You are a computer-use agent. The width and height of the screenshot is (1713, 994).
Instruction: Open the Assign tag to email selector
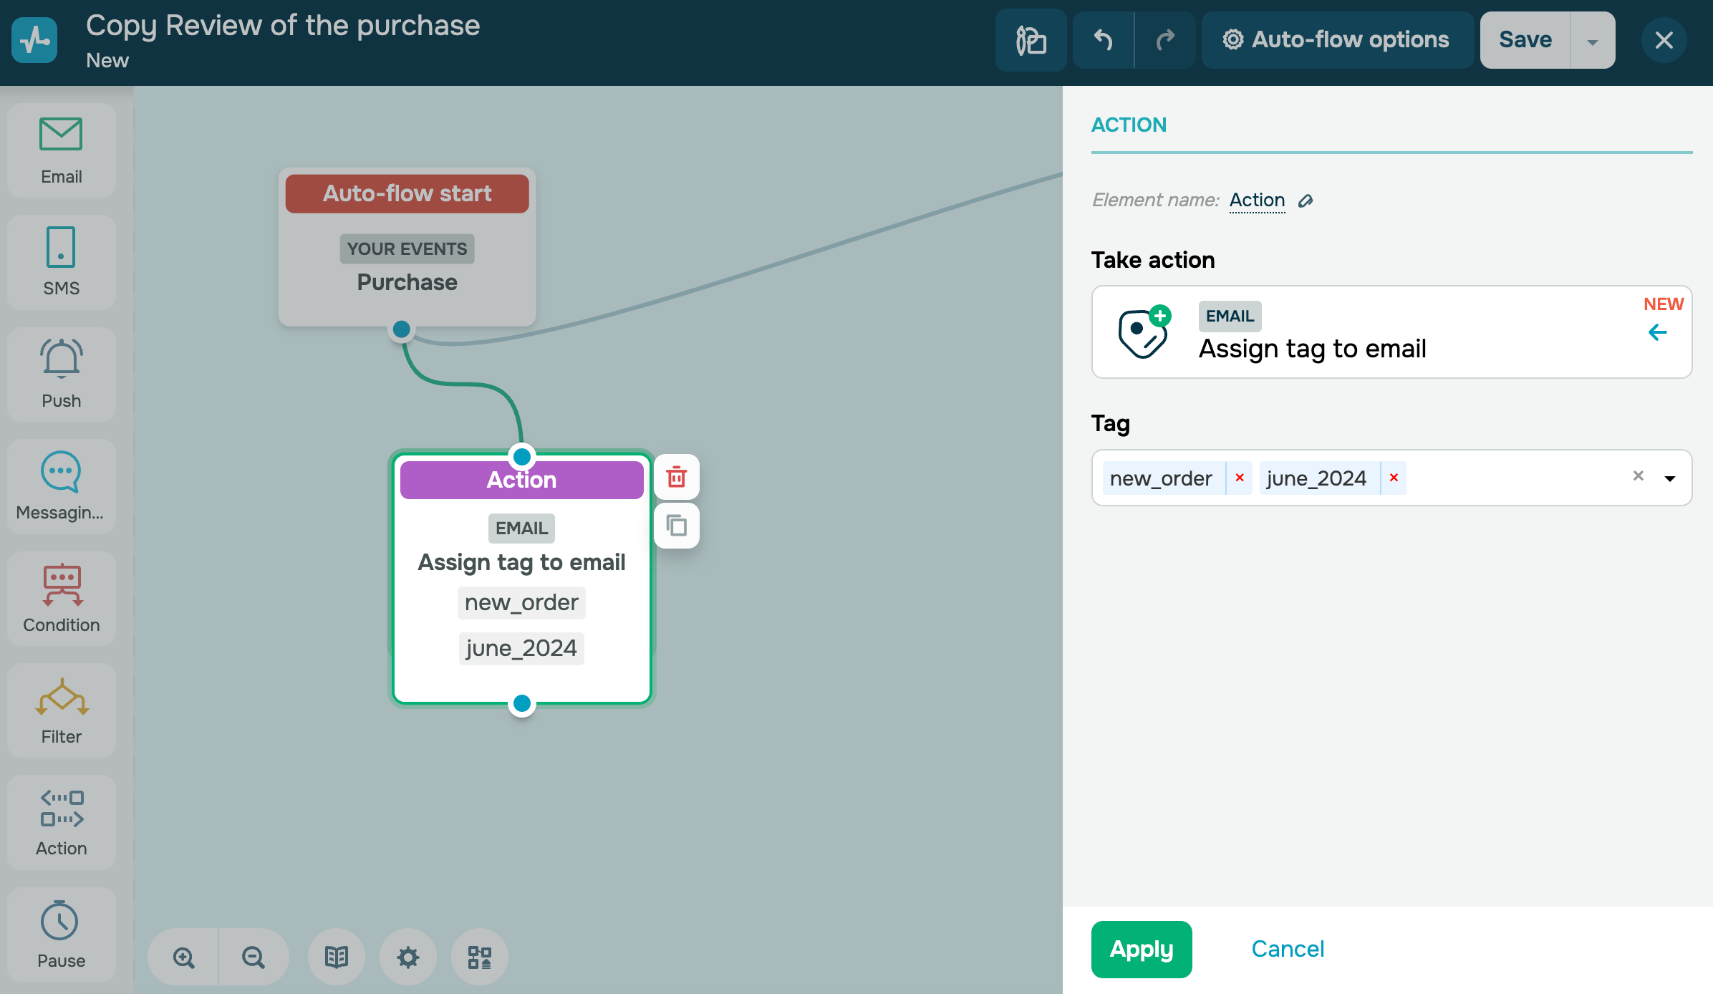coord(1391,332)
